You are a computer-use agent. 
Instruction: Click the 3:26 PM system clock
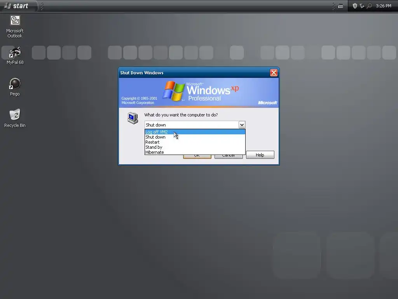point(383,6)
